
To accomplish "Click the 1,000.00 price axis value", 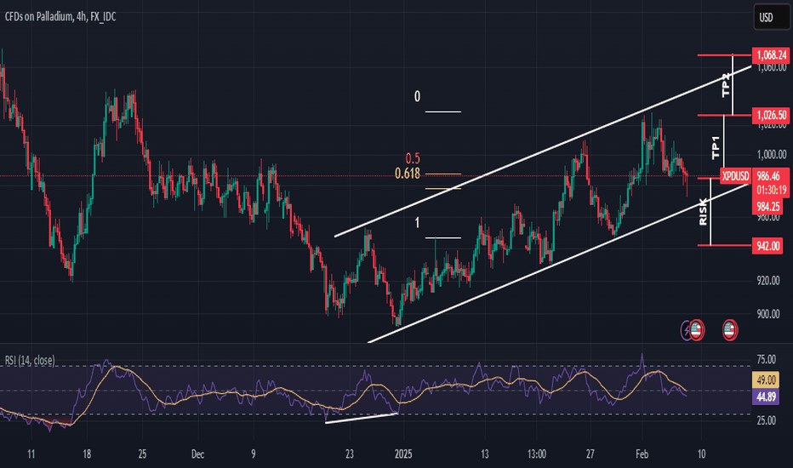I will (772, 154).
